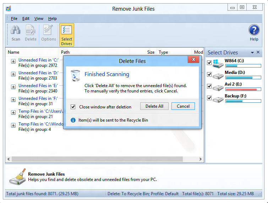Click the Scan binoculars toolbar icon
The width and height of the screenshot is (268, 203).
click(16, 30)
